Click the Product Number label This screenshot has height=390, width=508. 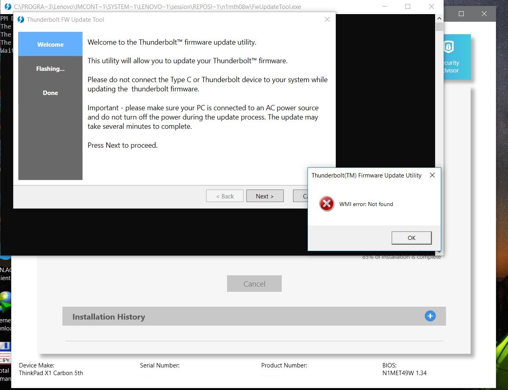tap(284, 365)
